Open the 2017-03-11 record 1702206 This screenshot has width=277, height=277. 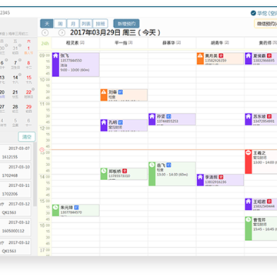(x=15, y=189)
